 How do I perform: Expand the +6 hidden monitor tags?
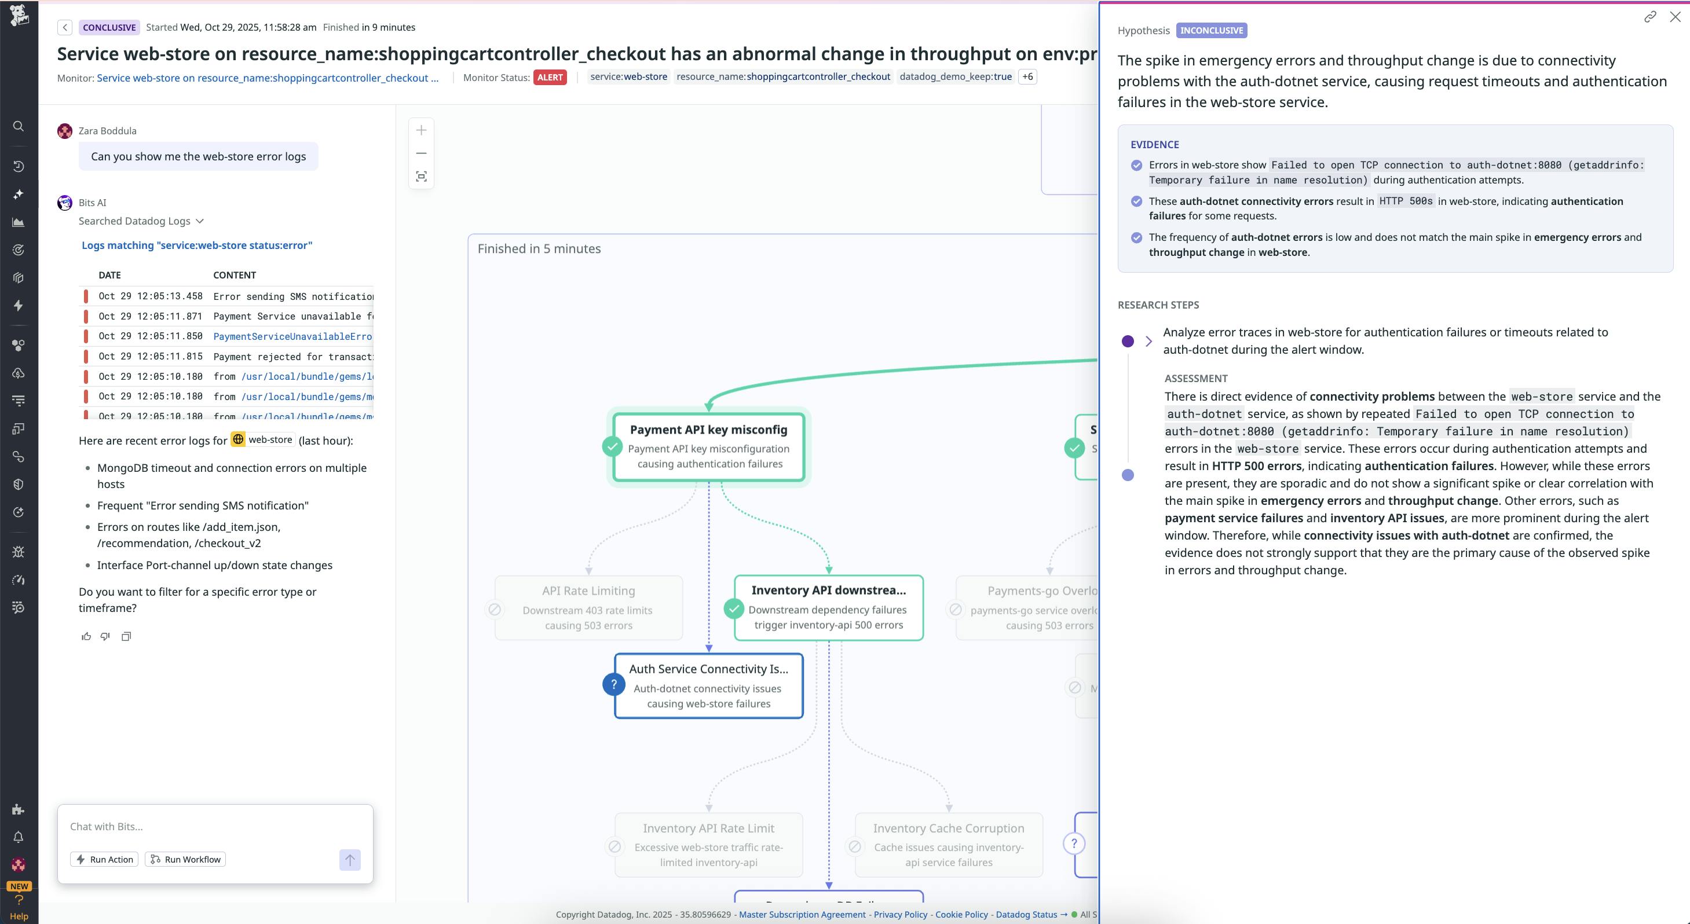(1027, 77)
